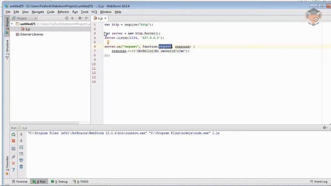Viewport: 331px width, 186px height.
Task: Click the console command line output text
Action: [124, 133]
